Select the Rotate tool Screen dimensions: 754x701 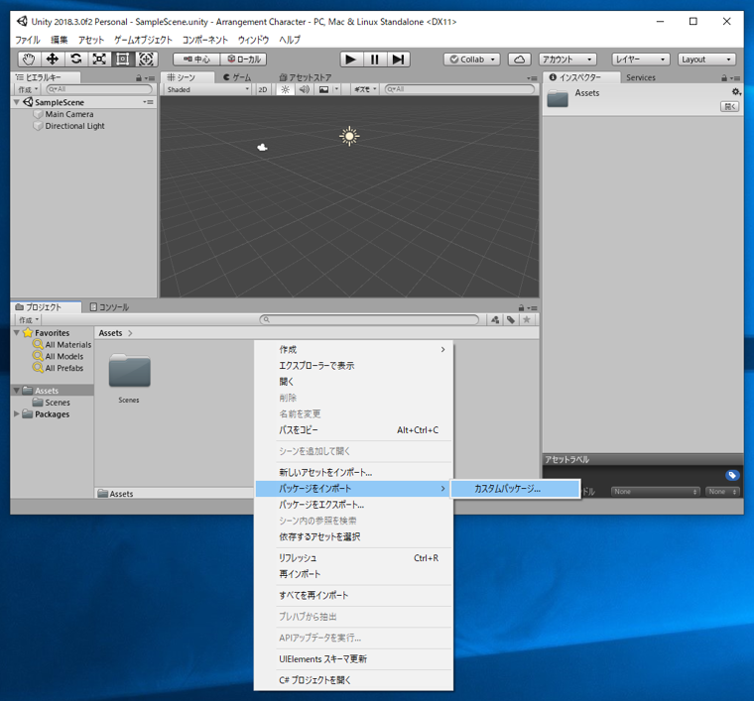pos(75,59)
